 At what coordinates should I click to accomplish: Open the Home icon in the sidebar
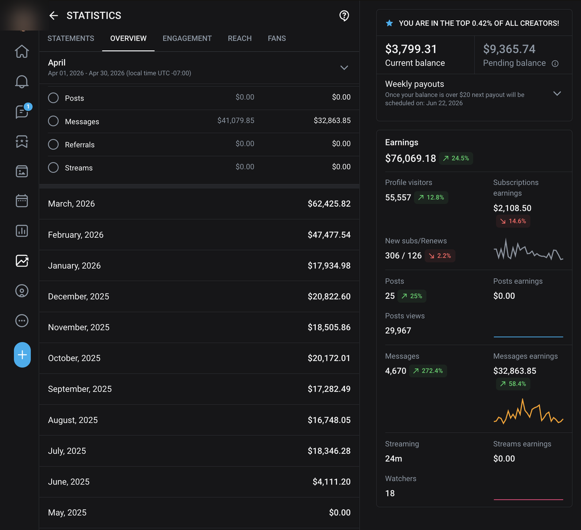pos(22,51)
